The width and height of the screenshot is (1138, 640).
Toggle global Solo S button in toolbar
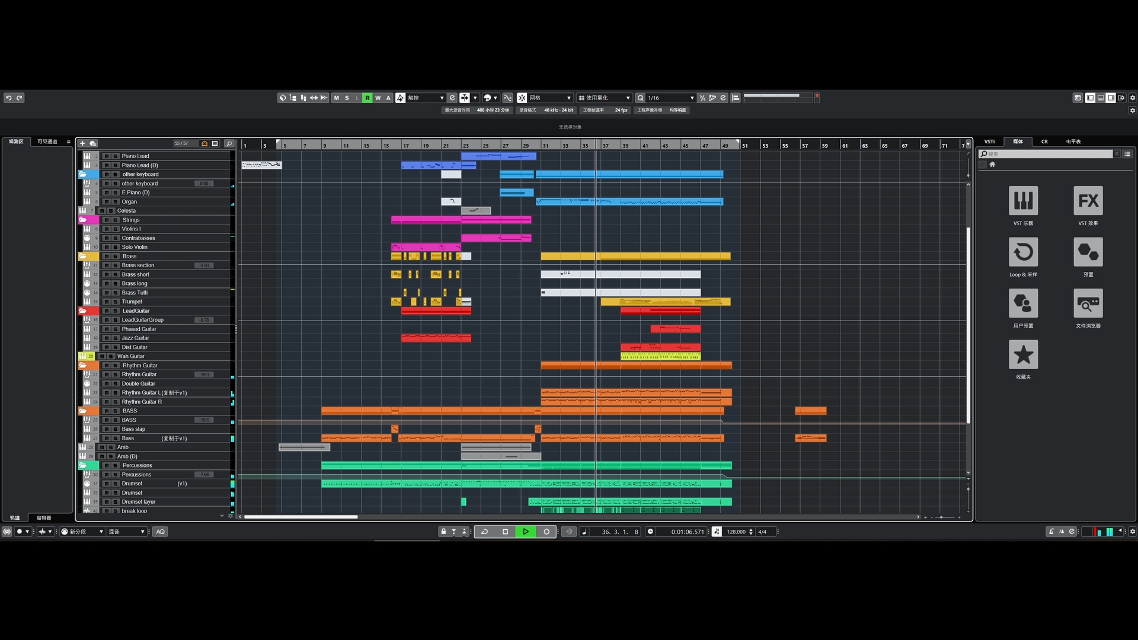pos(347,98)
